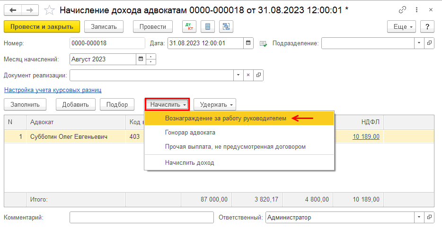Click into the Комментарий text field

point(141,218)
